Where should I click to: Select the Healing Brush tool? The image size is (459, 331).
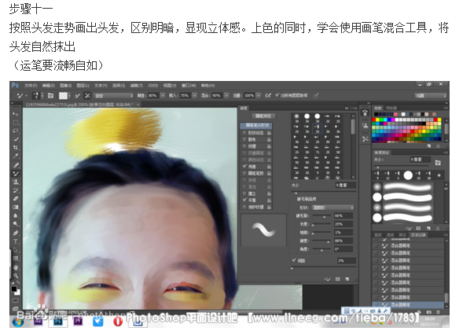click(x=16, y=165)
